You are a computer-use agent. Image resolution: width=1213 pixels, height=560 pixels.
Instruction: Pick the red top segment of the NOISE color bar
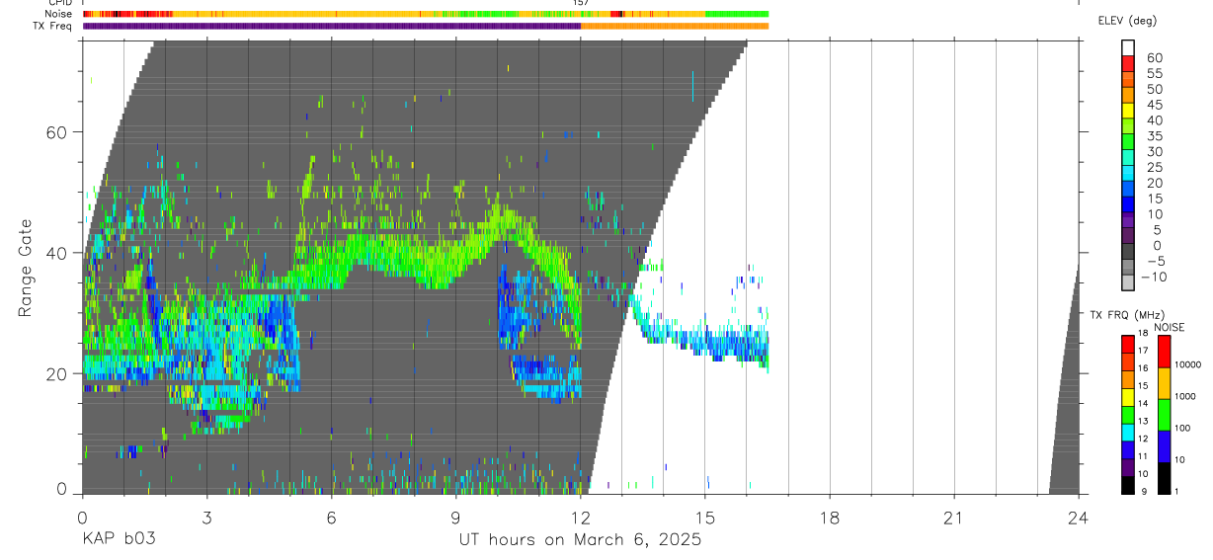1164,352
